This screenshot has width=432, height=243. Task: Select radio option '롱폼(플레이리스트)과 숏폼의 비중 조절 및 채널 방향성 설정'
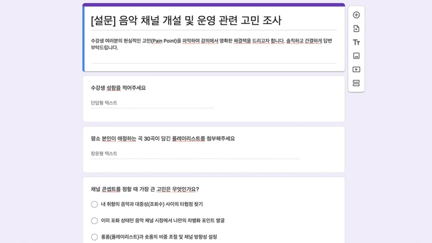[94, 237]
